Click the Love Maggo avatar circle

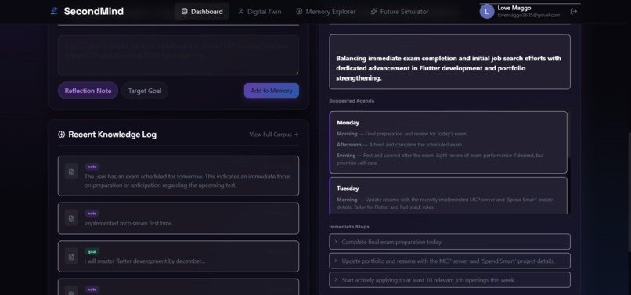pyautogui.click(x=486, y=11)
